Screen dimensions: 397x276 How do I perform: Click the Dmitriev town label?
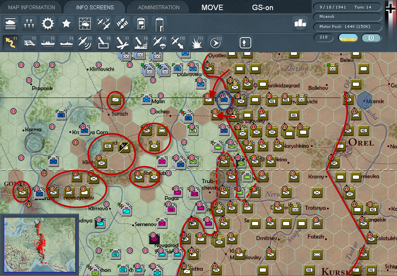click(266, 238)
